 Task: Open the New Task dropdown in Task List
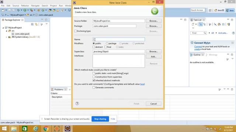196,24
